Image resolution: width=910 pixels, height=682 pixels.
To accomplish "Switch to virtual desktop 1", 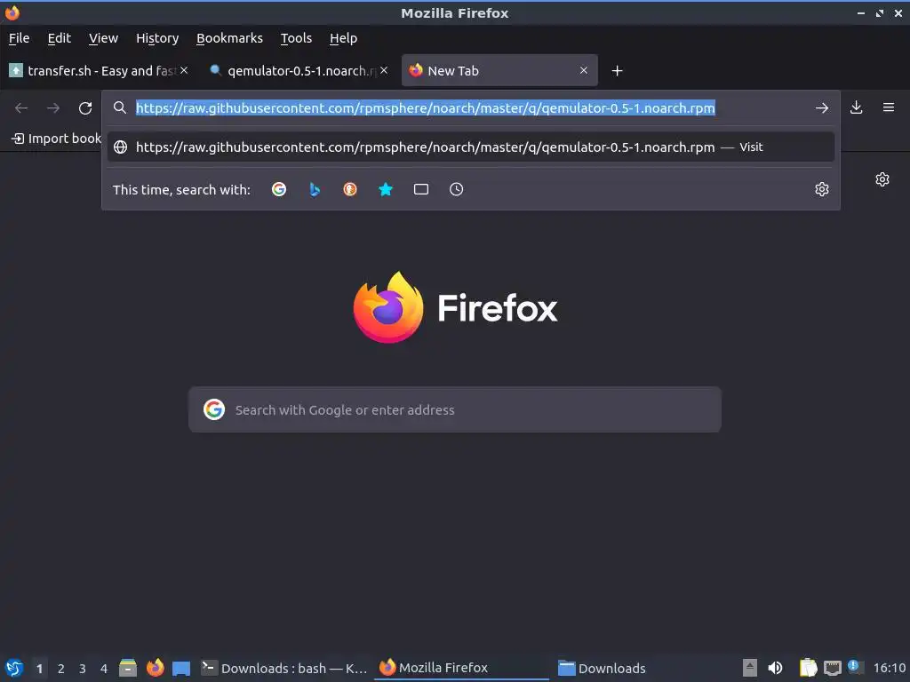I will (39, 669).
